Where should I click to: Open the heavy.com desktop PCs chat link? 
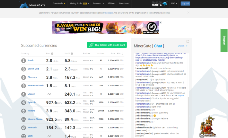pos(159,59)
